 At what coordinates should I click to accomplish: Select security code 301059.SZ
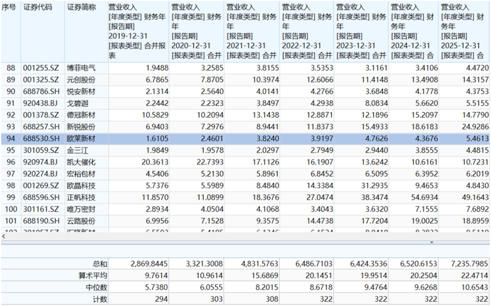(41, 150)
